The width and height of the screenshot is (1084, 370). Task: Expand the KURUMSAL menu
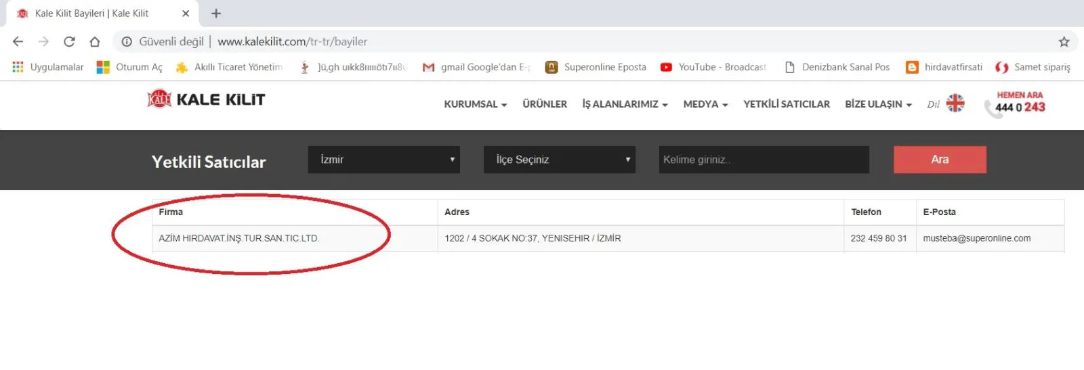pos(476,104)
